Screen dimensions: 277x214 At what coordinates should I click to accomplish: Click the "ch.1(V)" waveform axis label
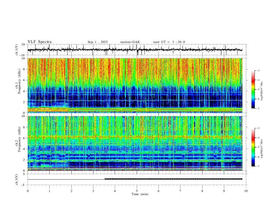[17, 50]
